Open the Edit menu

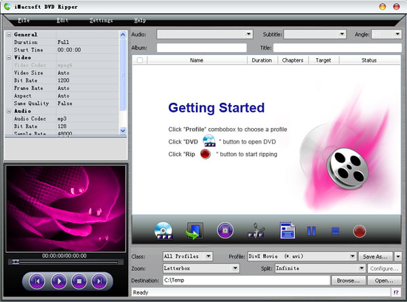[x=62, y=20]
